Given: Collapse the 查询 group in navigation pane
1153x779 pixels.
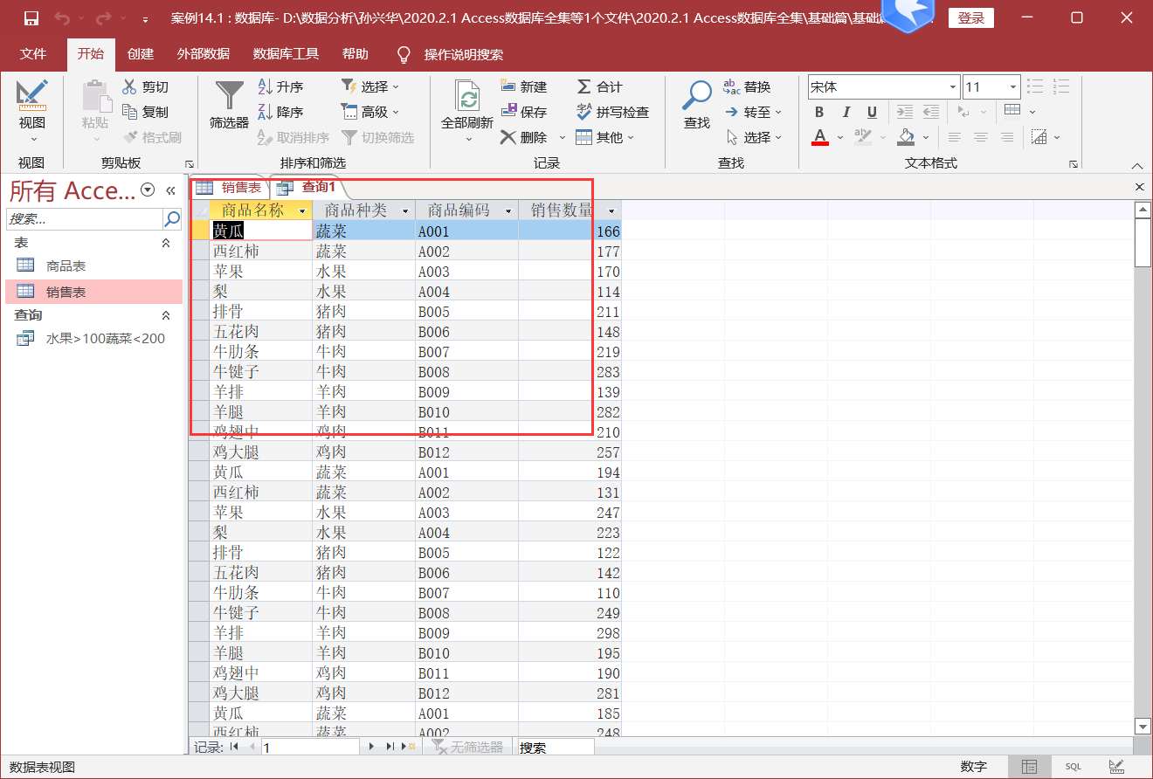Looking at the screenshot, I should coord(166,315).
